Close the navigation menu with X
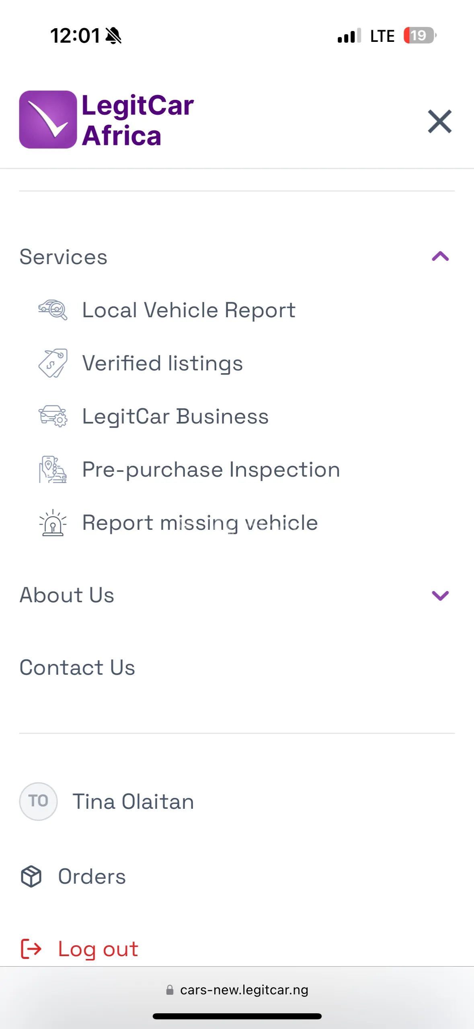The height and width of the screenshot is (1029, 474). [439, 121]
